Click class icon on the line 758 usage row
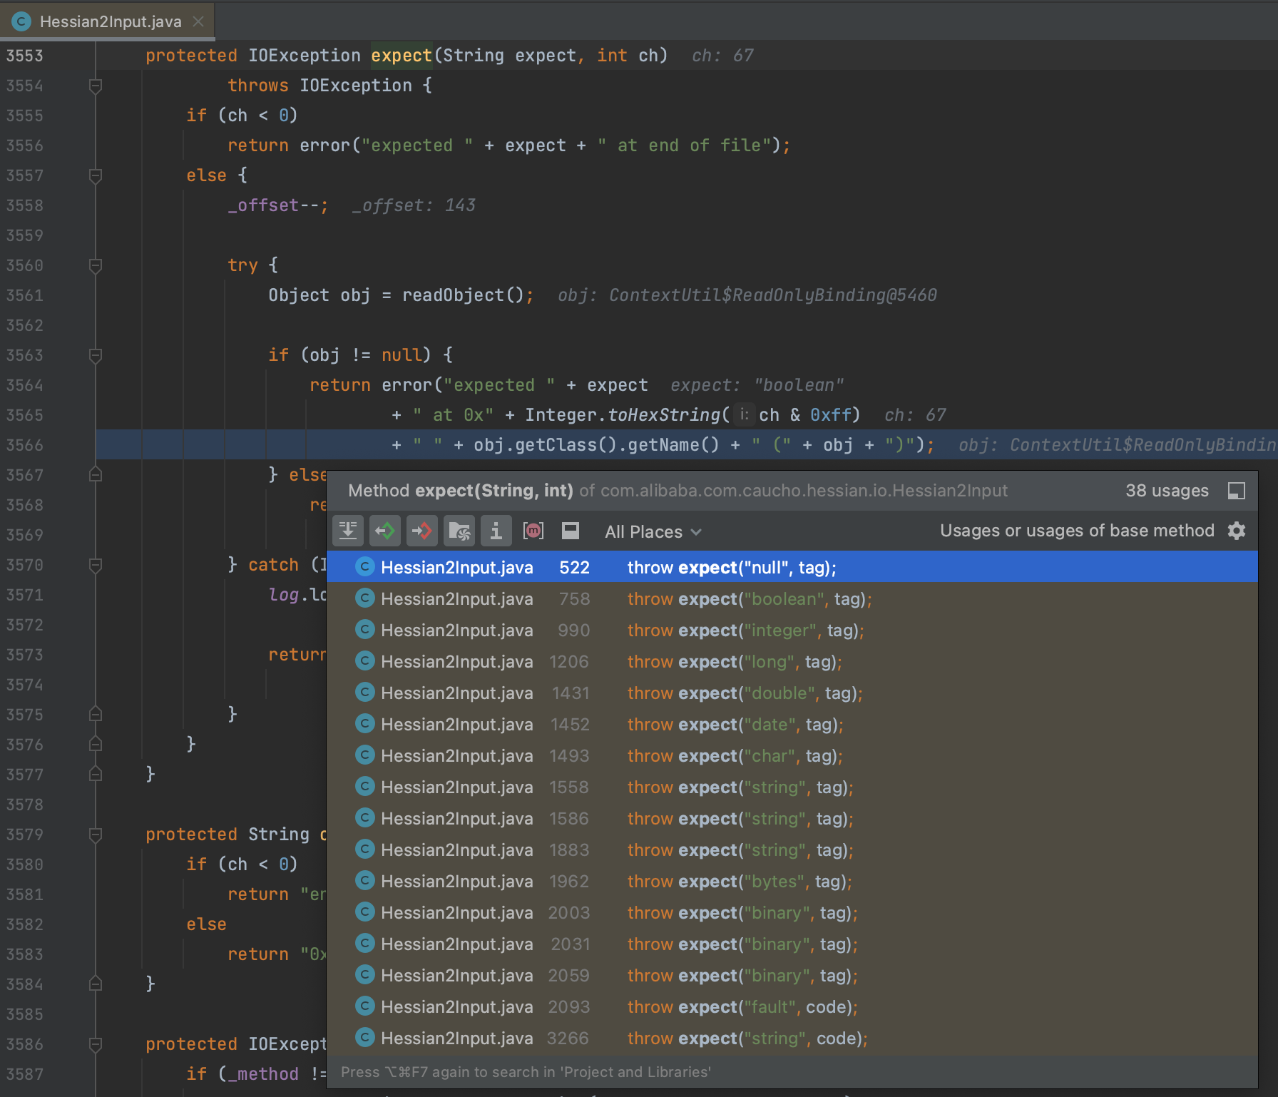The height and width of the screenshot is (1097, 1278). click(365, 598)
